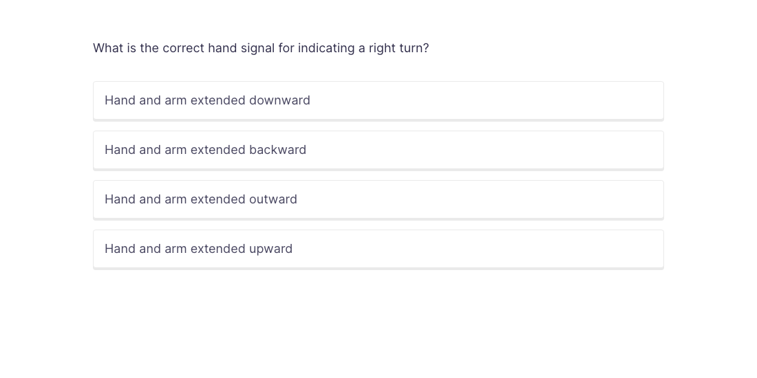The image size is (757, 378).
Task: Click the right turn question text
Action: click(x=261, y=48)
